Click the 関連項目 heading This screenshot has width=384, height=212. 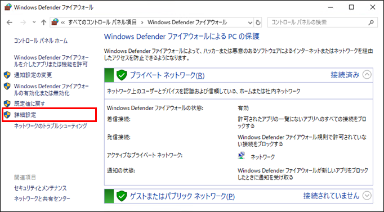coord(25,177)
